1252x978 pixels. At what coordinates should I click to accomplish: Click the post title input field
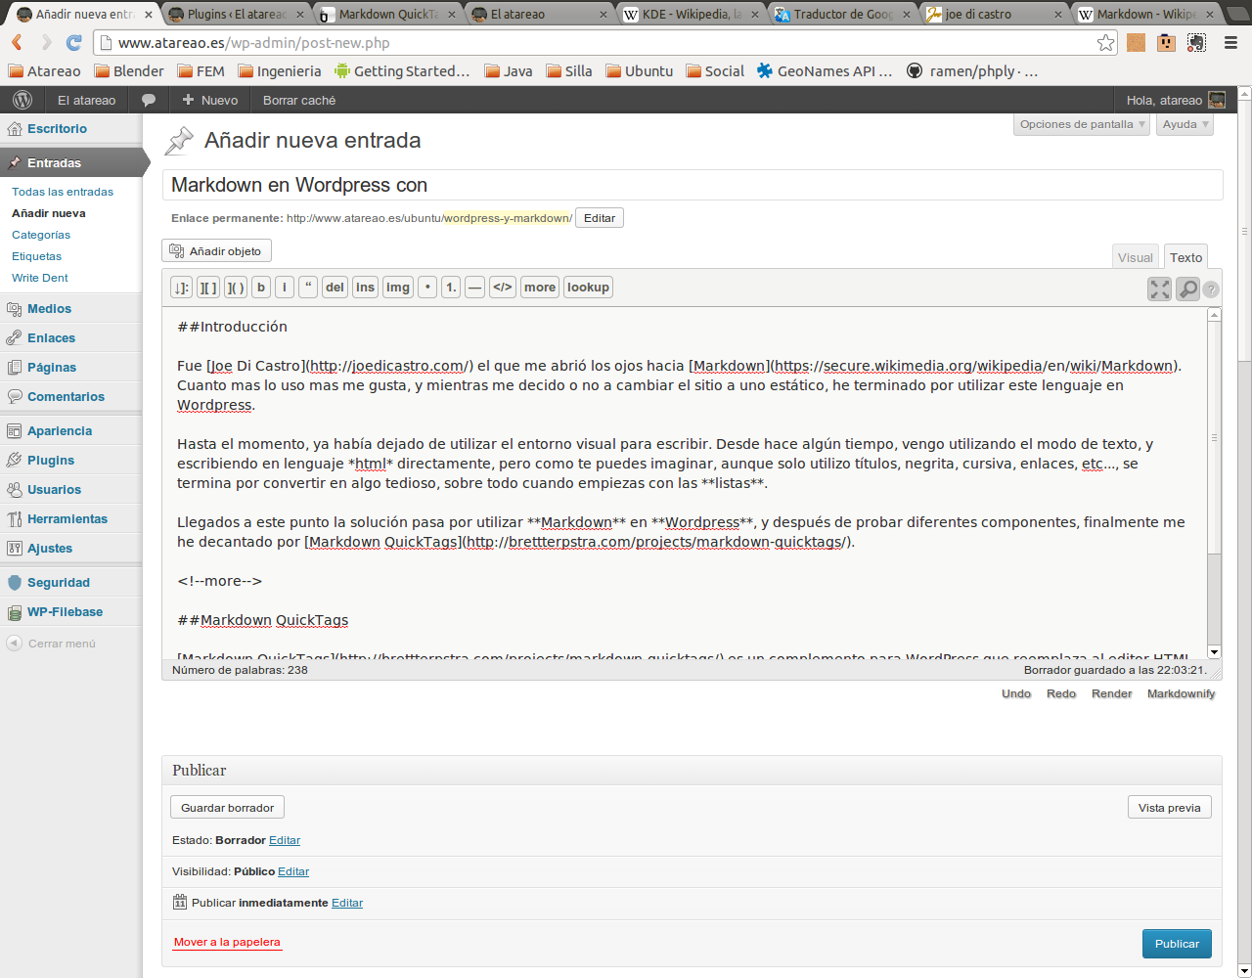tap(693, 185)
